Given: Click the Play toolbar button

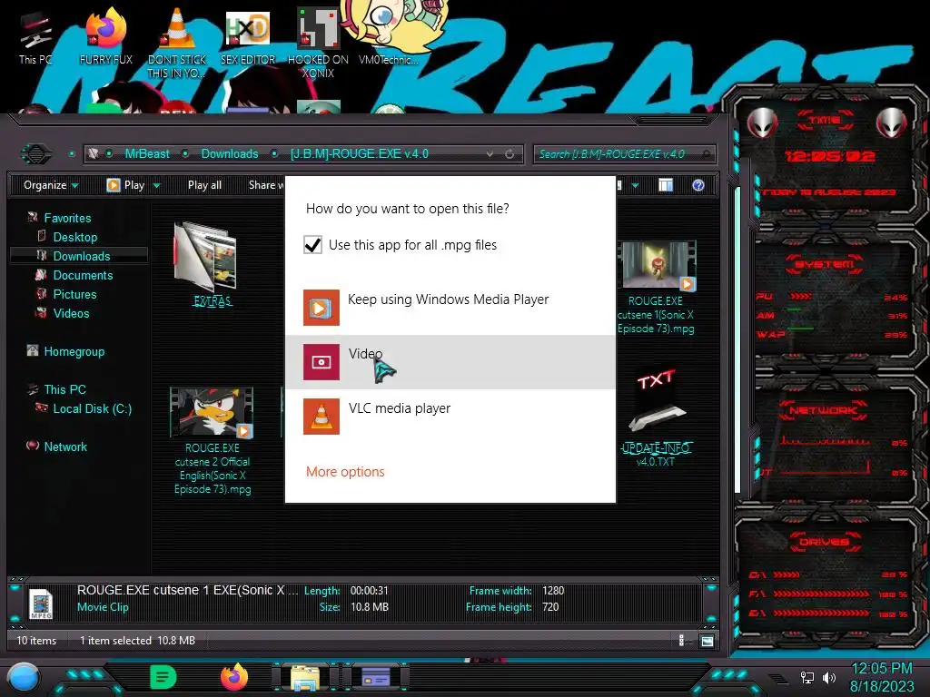Looking at the screenshot, I should pos(125,185).
